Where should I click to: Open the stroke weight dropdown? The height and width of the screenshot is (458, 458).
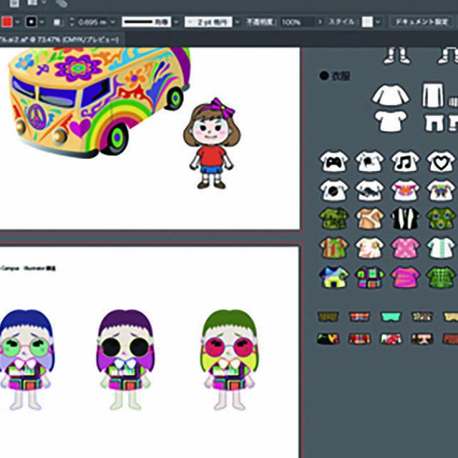tap(112, 22)
